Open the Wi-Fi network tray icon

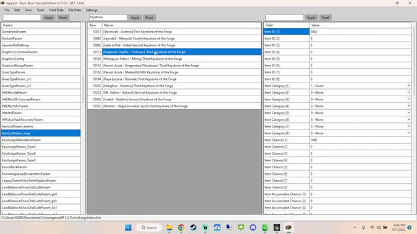(x=372, y=227)
